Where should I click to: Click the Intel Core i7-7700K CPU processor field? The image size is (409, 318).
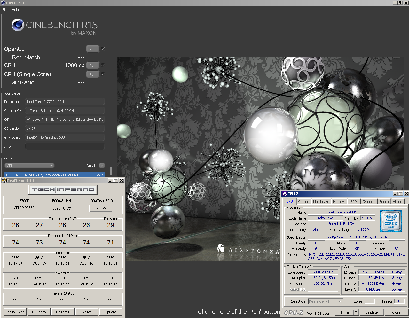click(65, 102)
